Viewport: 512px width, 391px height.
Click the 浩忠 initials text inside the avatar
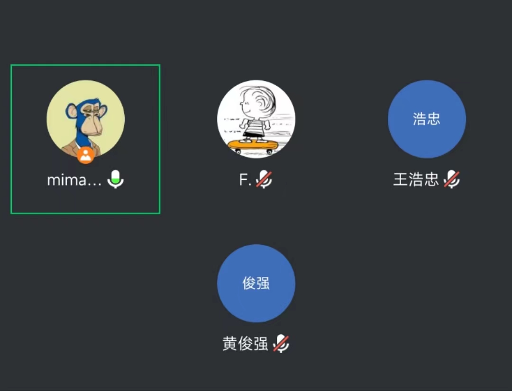(427, 119)
